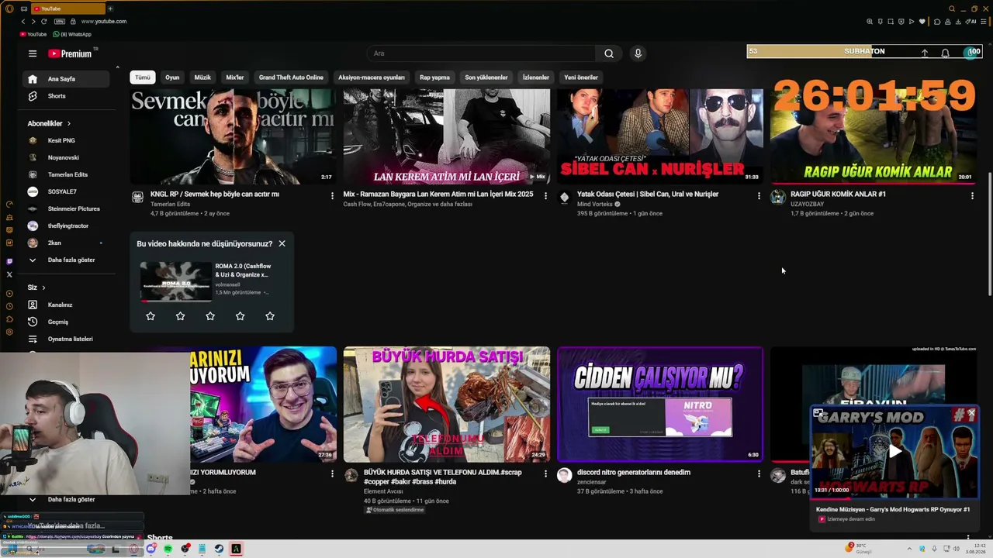
Task: Rate the ROMA 2.0 video one star
Action: (x=151, y=316)
